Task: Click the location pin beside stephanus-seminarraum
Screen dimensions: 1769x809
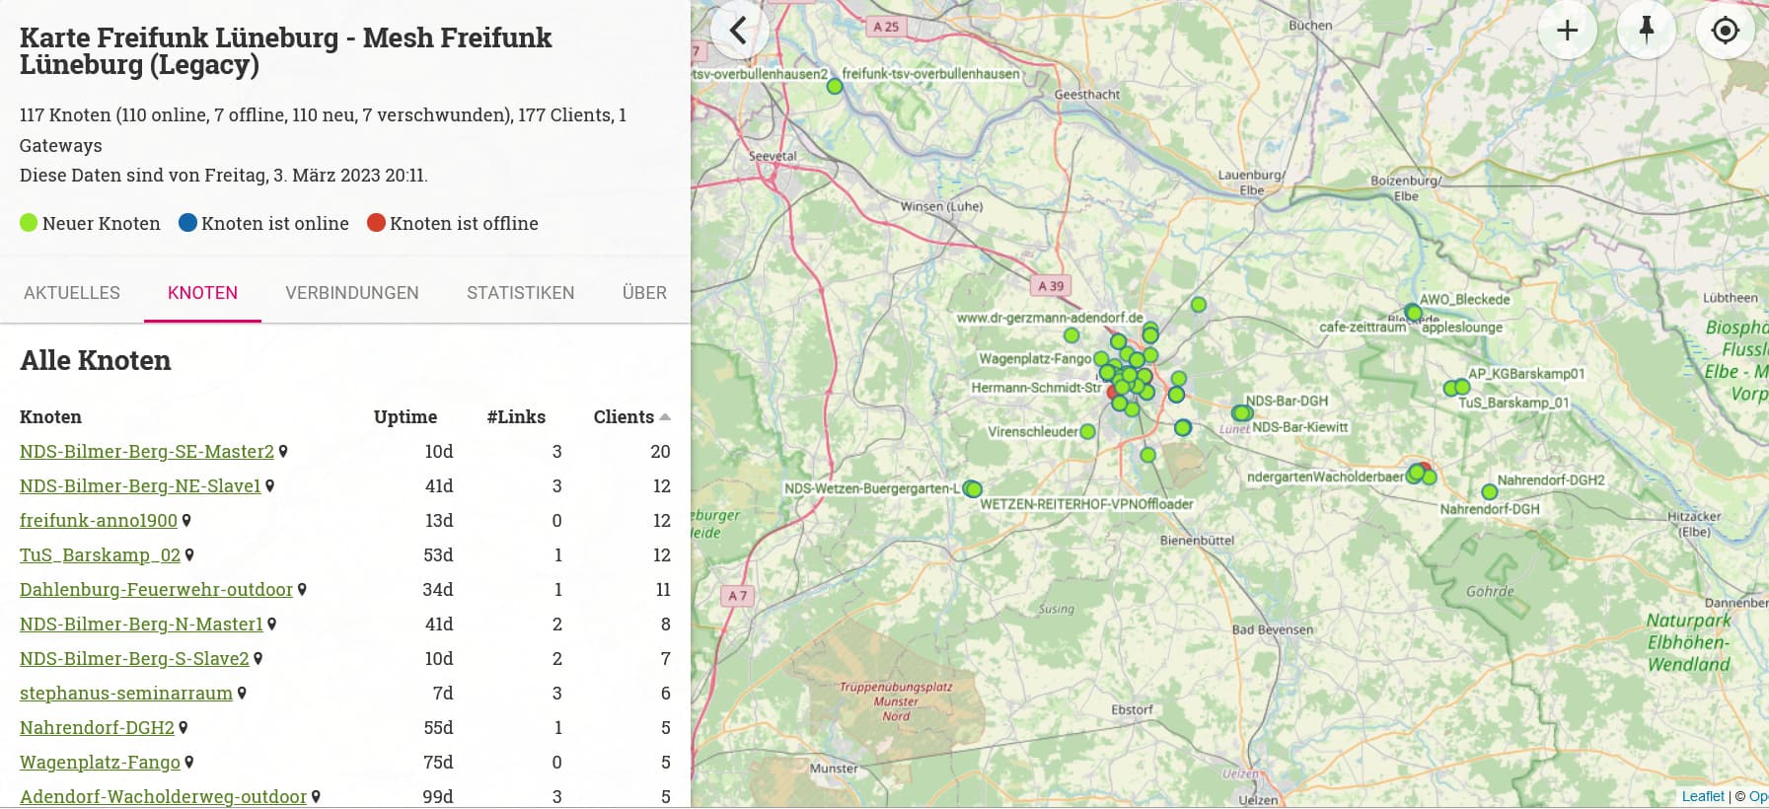Action: tap(242, 693)
